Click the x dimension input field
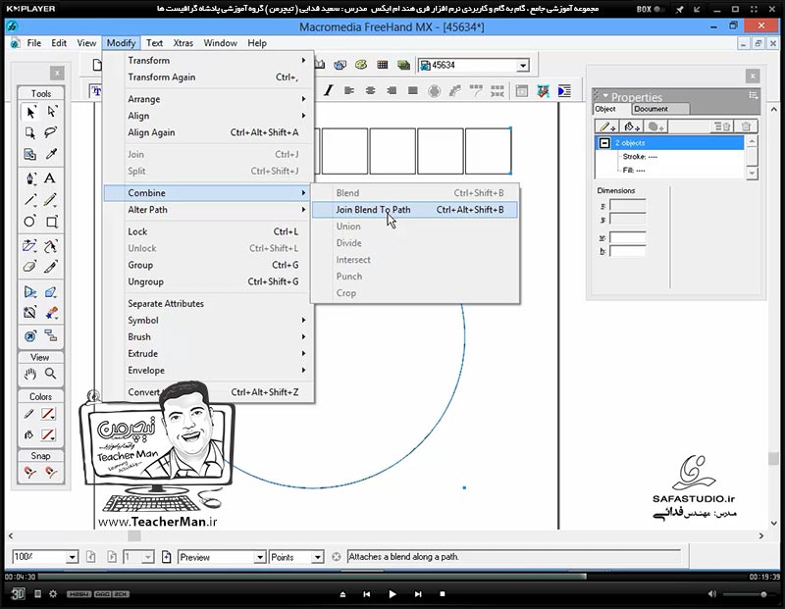785x609 pixels. click(627, 205)
